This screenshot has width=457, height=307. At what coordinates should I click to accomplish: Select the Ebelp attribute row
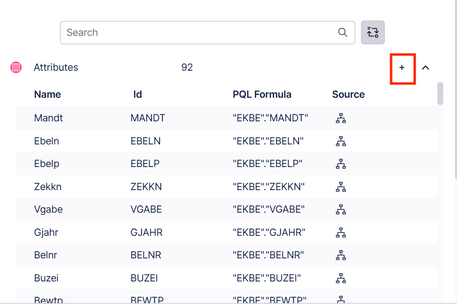point(47,164)
